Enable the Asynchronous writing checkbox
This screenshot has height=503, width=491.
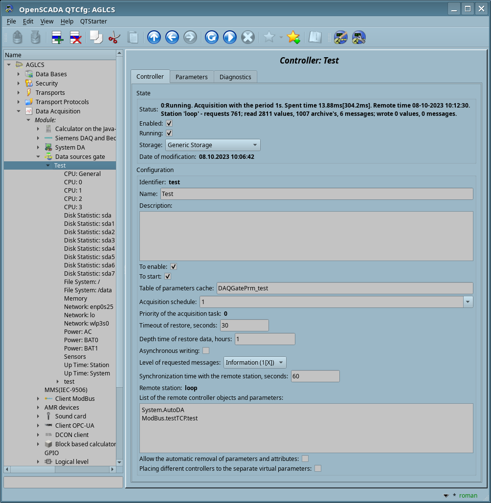pos(206,350)
